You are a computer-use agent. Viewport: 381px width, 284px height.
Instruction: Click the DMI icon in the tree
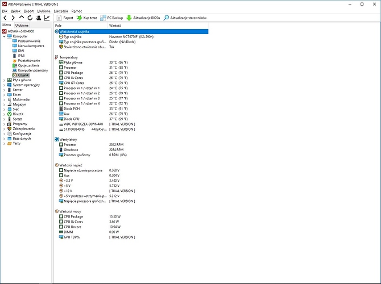click(15, 51)
